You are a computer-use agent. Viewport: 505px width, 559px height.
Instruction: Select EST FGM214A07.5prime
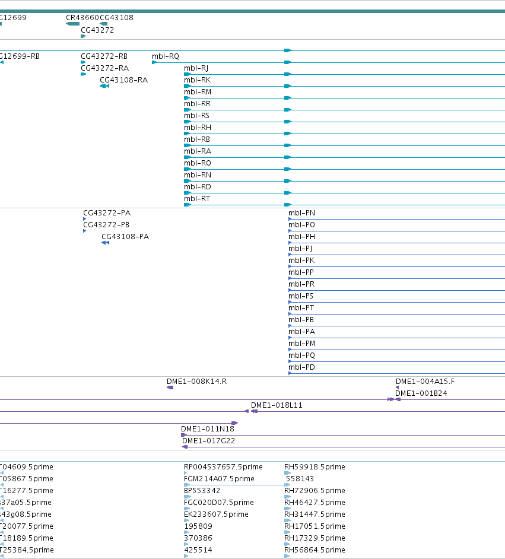[219, 478]
